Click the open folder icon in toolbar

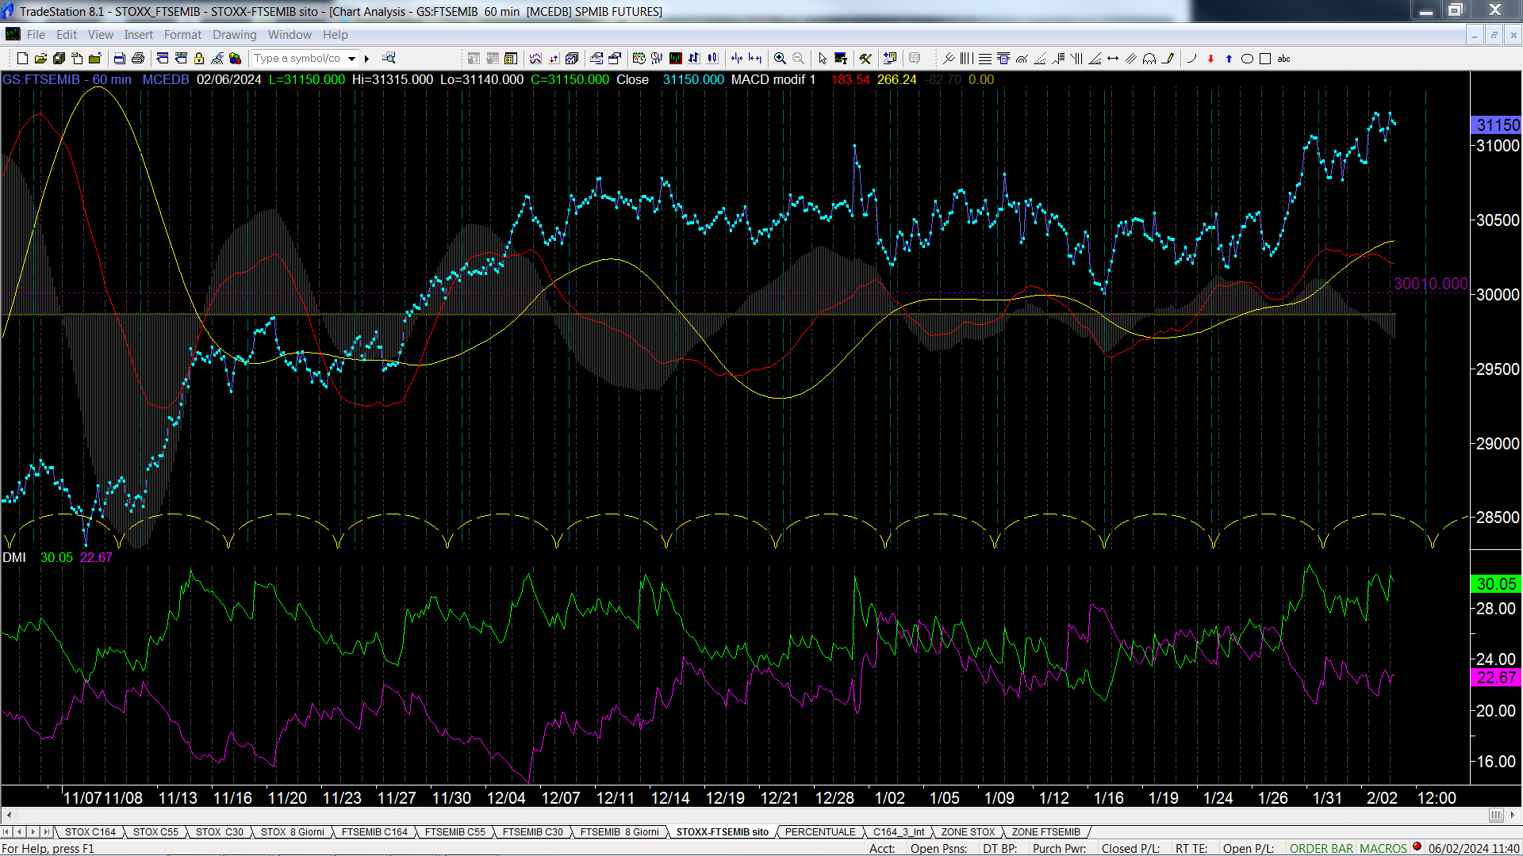pos(40,59)
